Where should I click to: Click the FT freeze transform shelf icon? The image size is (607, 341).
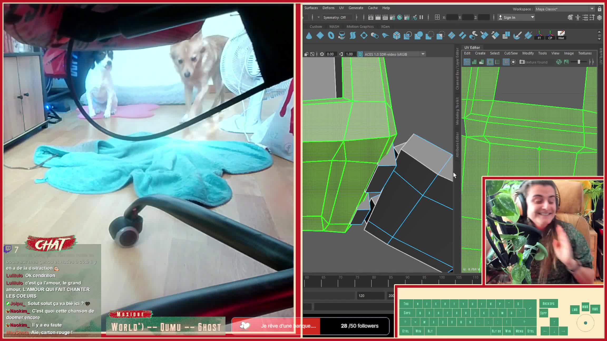coord(539,35)
